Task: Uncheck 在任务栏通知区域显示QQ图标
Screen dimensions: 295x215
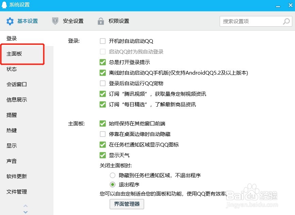Action: click(103, 145)
